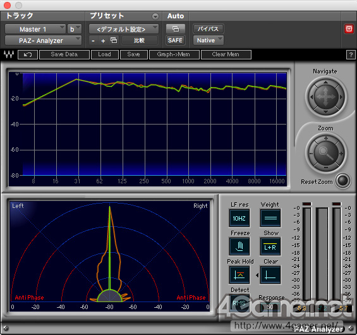Image resolution: width=357 pixels, height=335 pixels.
Task: Click the red target button in header
Action: (x=349, y=29)
